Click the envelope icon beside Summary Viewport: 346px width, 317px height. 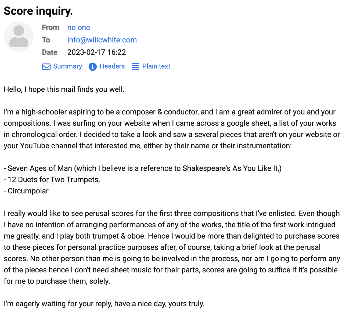click(46, 66)
